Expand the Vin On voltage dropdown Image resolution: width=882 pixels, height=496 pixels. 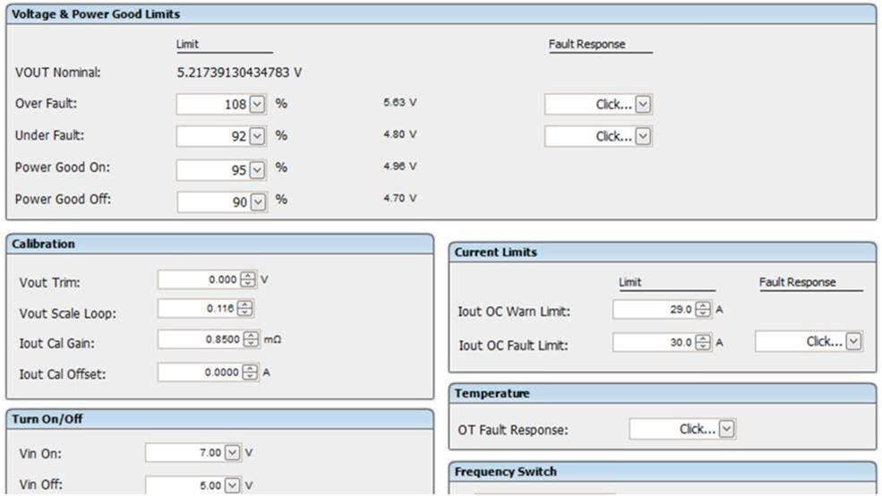tap(233, 453)
